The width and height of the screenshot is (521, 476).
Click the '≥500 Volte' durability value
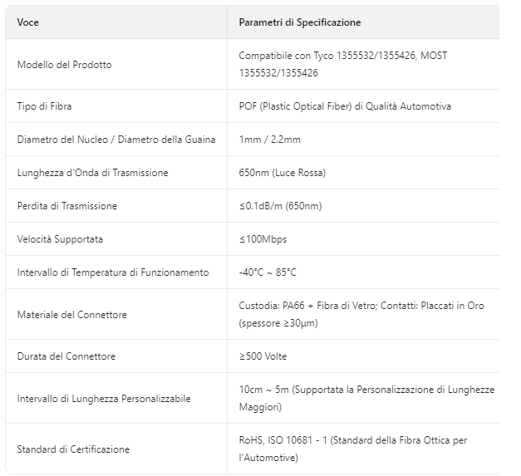(x=264, y=356)
